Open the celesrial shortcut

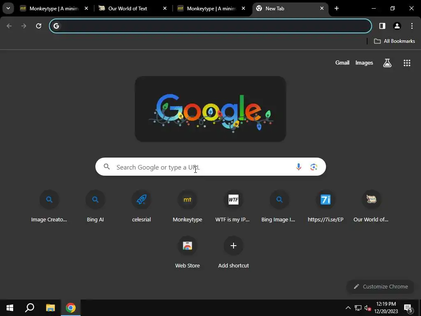point(141,207)
